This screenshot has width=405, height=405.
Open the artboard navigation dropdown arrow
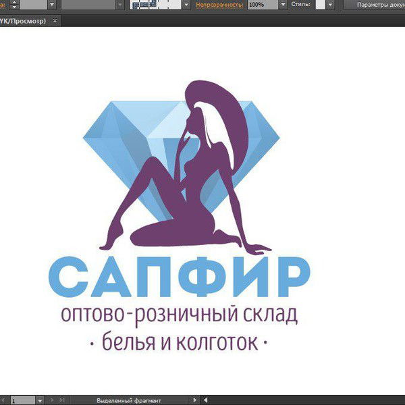40,401
